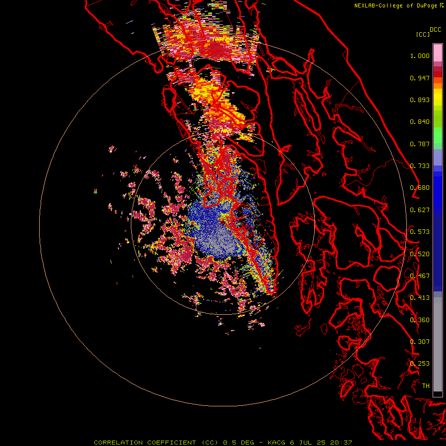Select the 0.787 scale value
The width and height of the screenshot is (446, 446).
(x=420, y=144)
